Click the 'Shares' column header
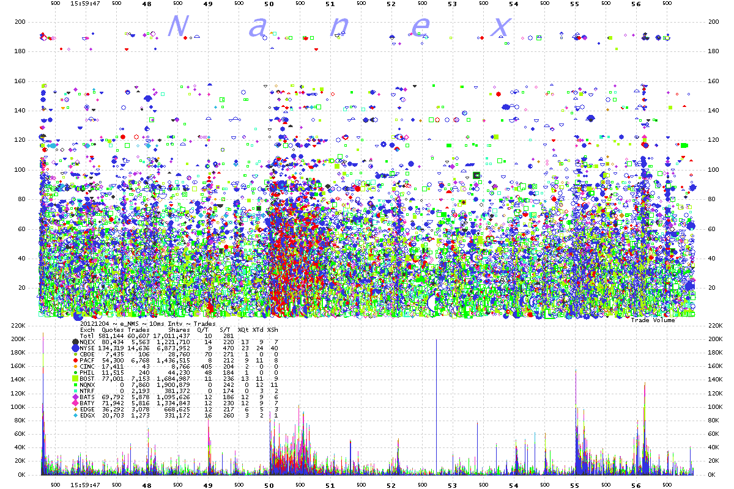Screen dimensions: 734x489 coord(179,330)
